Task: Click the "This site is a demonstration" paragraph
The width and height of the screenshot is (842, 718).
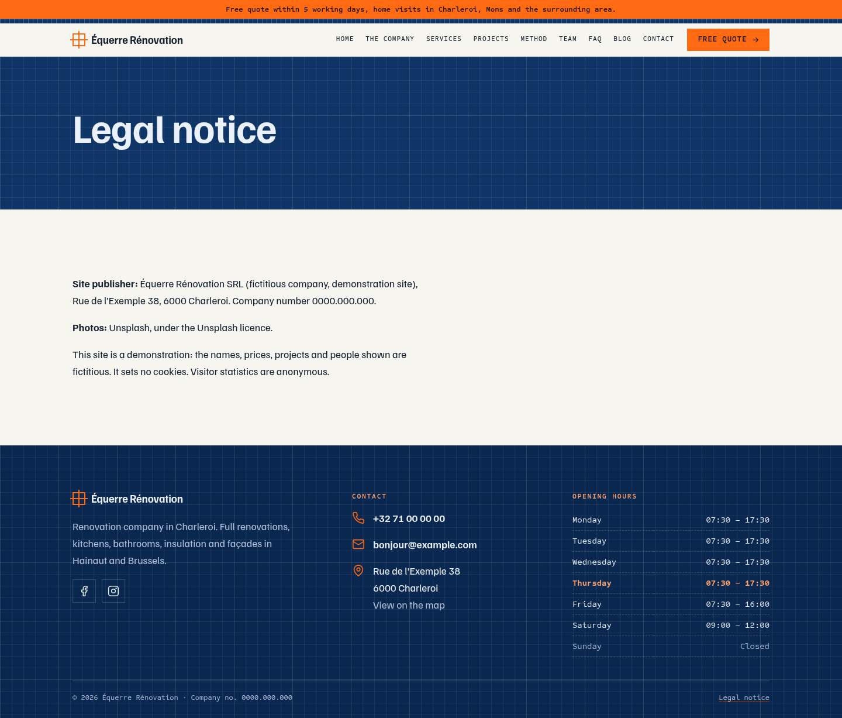Action: tap(239, 363)
